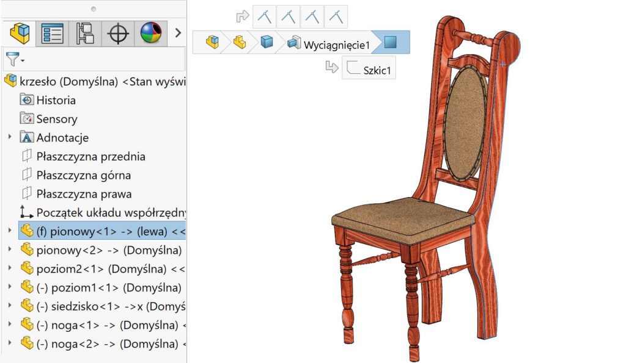626x363 pixels.
Task: Switch to the PropertyManager tab
Action: tap(54, 34)
